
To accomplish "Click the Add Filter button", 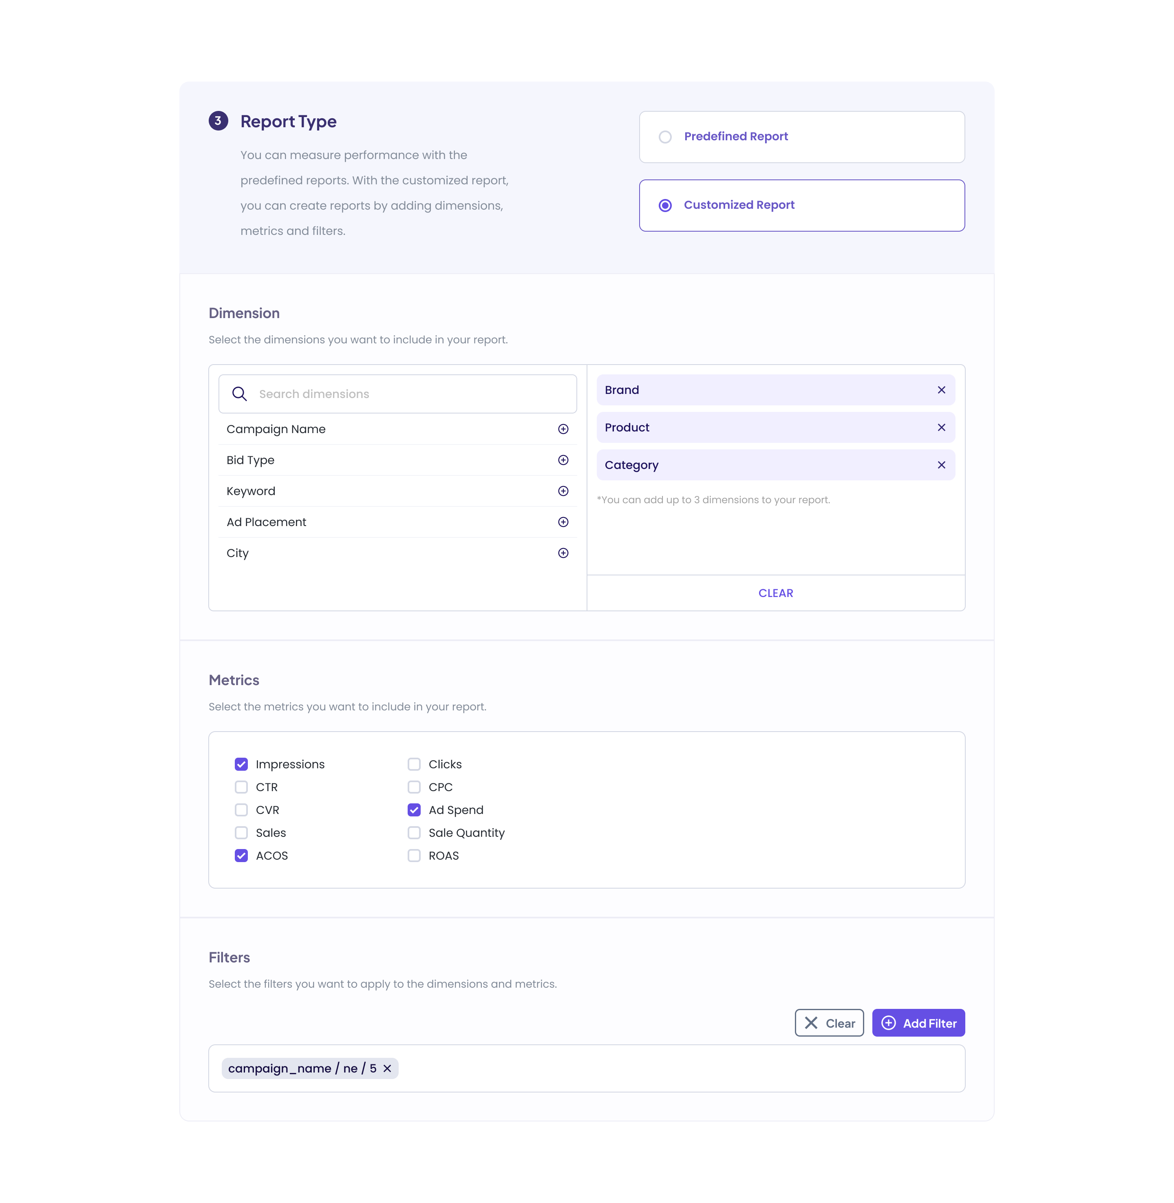I will click(918, 1024).
